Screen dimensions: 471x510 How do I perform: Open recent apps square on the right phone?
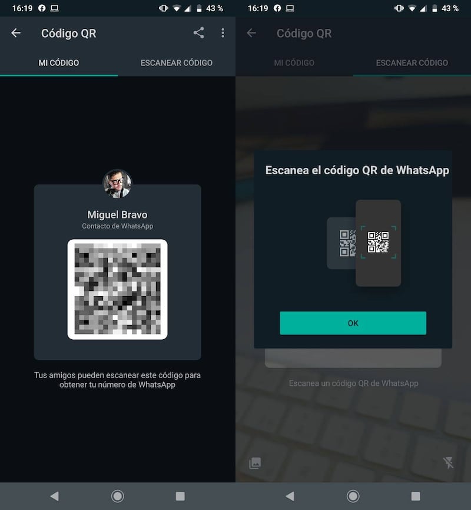[416, 496]
